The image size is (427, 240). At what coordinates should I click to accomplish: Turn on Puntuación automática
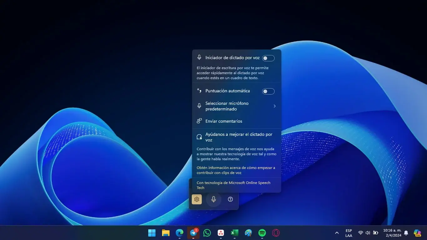click(x=268, y=91)
